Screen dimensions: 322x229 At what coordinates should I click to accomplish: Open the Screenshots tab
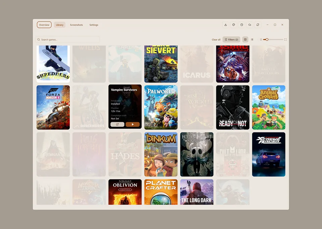coord(76,25)
